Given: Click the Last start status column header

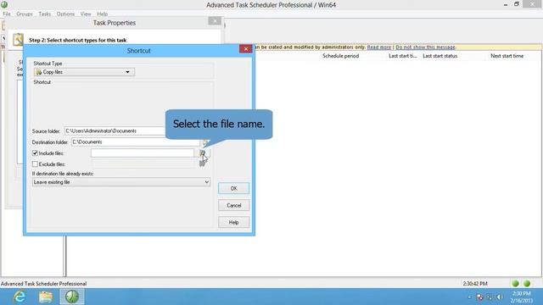Looking at the screenshot, I should pos(439,56).
